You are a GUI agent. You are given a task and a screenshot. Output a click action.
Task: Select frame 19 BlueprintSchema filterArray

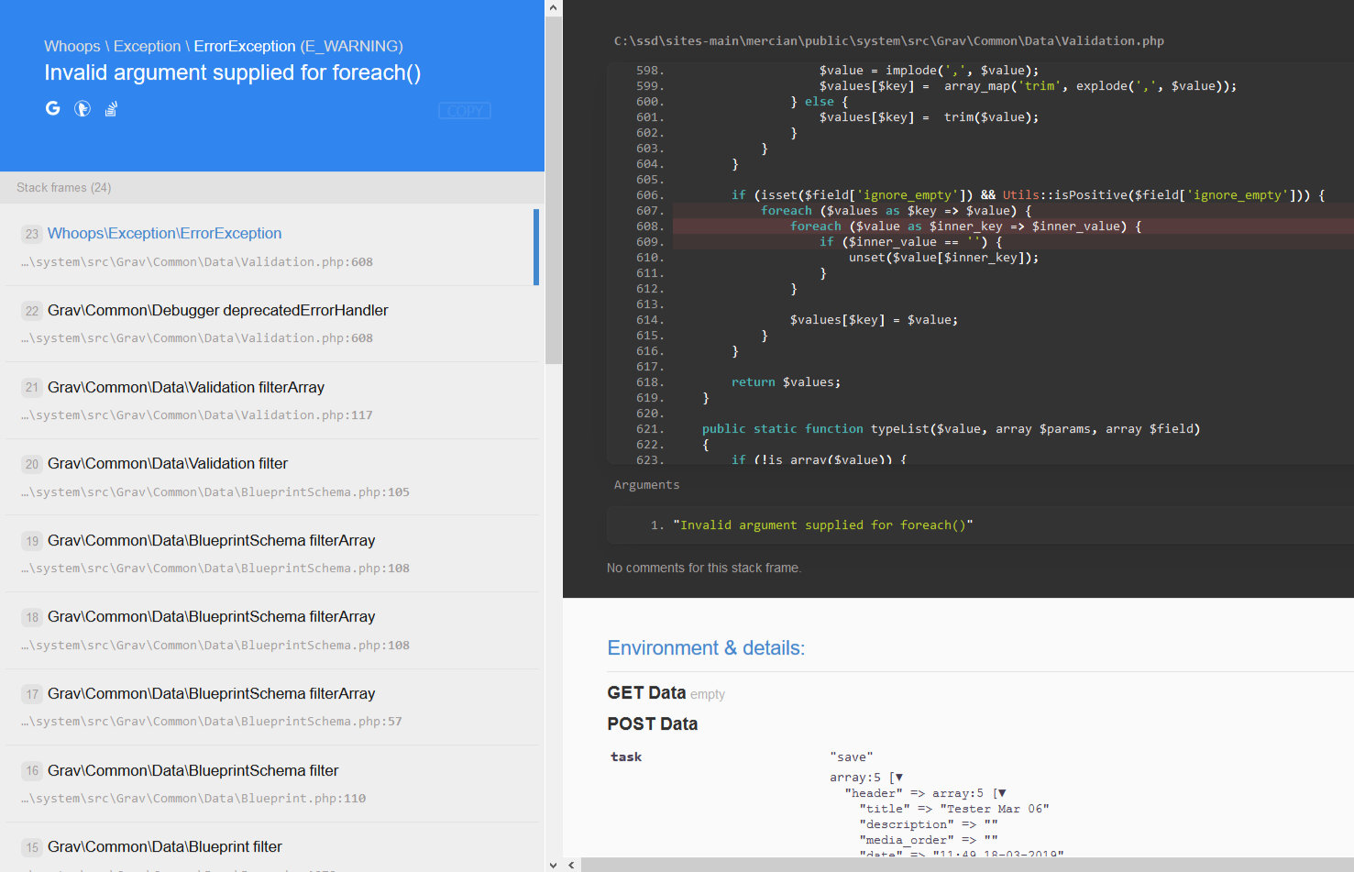(272, 554)
